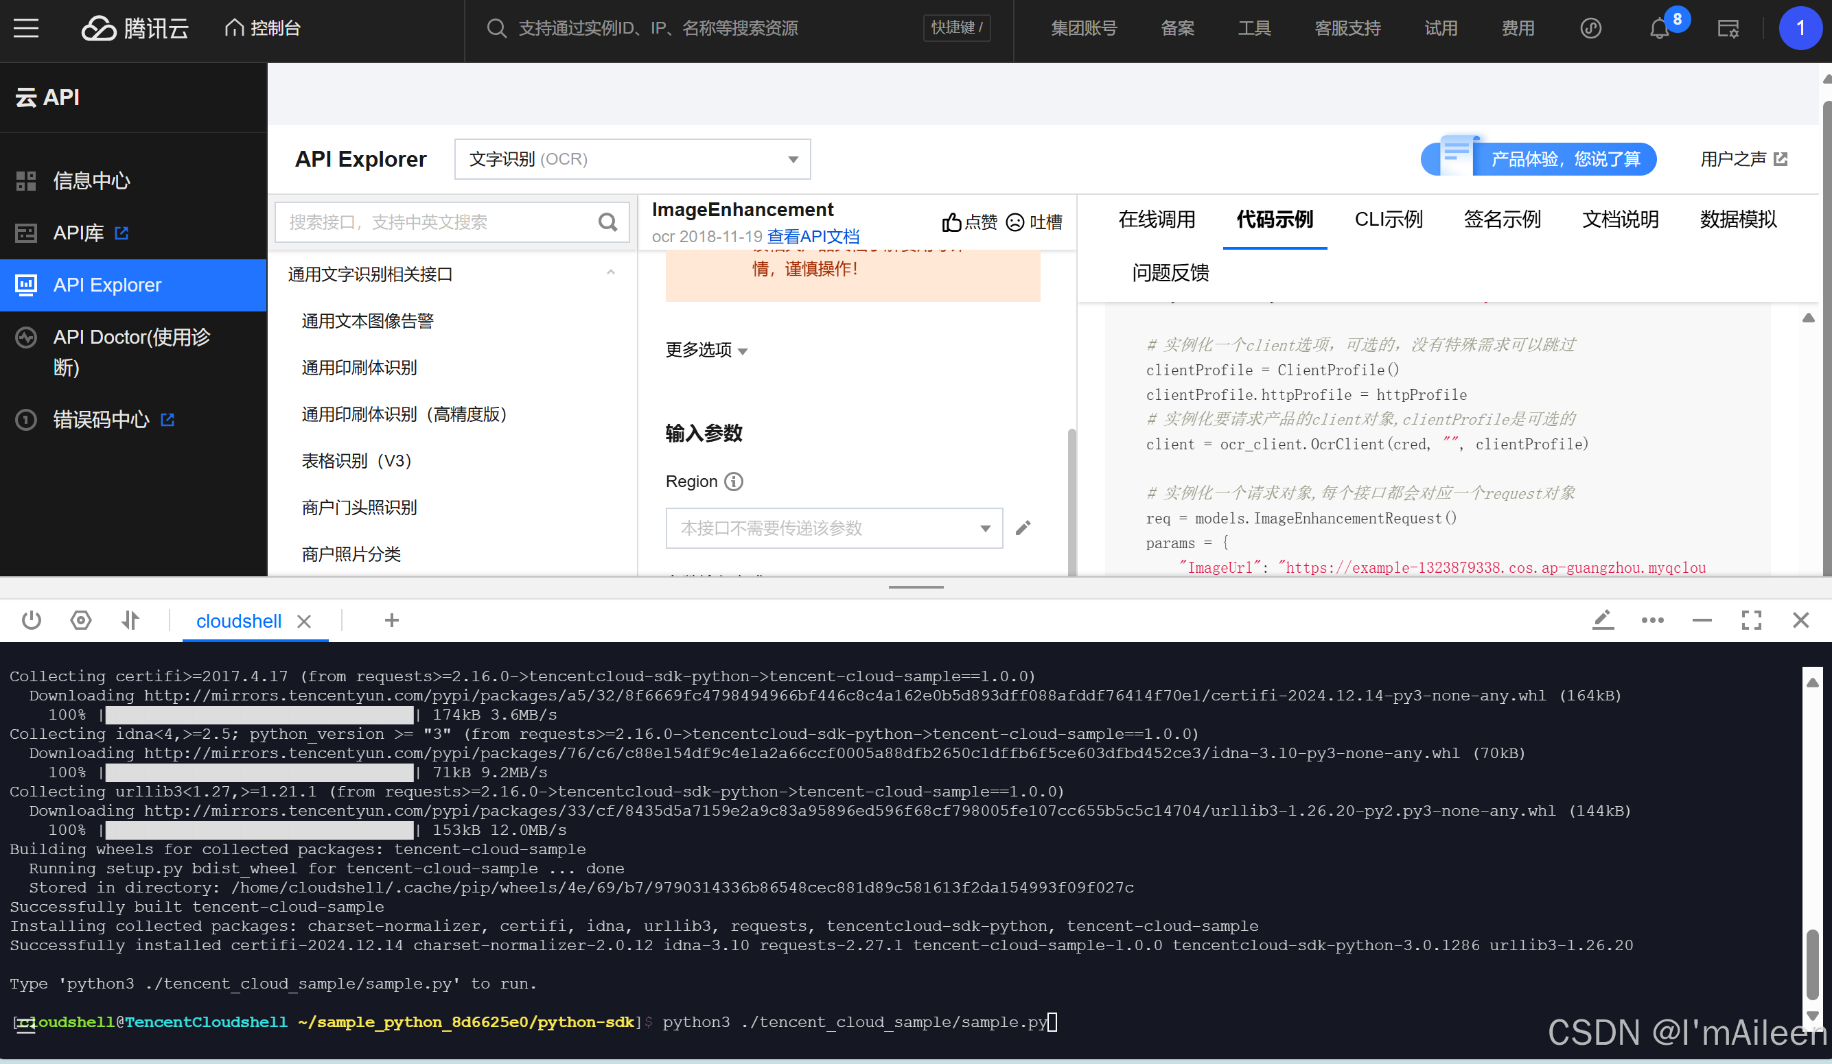The image size is (1832, 1064).
Task: Open the Region parameter dropdown
Action: [834, 528]
